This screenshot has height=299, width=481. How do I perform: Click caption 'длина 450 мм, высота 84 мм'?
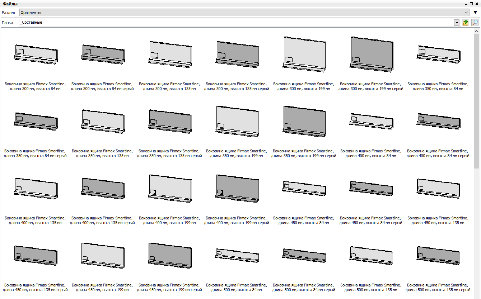coord(304,223)
